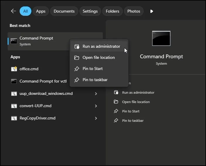Click the folder icon in the context menu

pyautogui.click(x=76, y=58)
